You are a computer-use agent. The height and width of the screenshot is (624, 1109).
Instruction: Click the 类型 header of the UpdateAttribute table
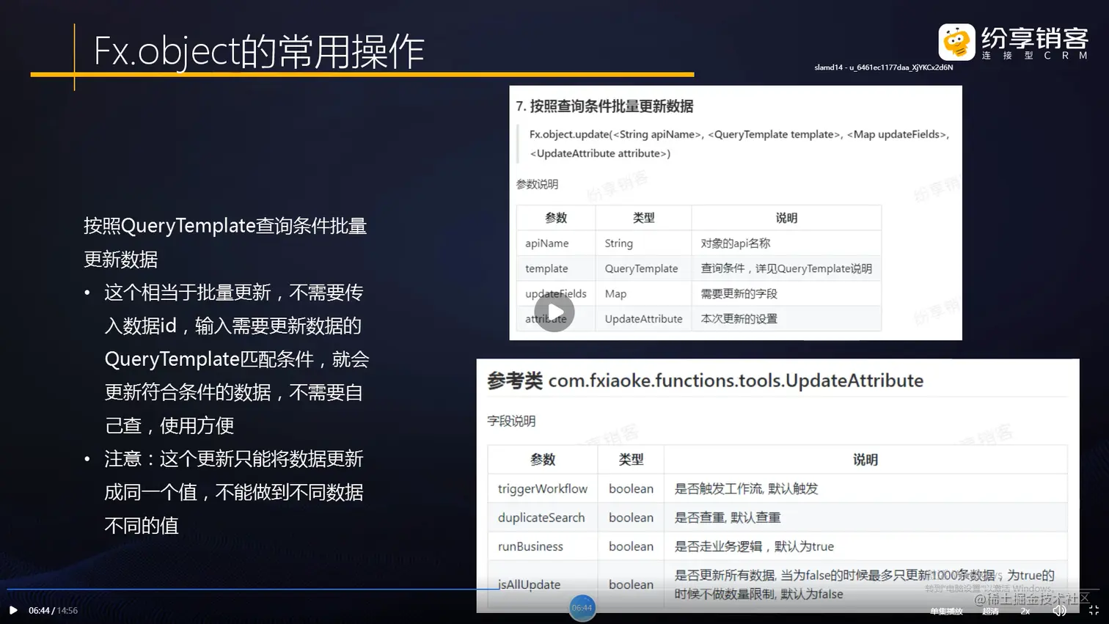click(631, 460)
